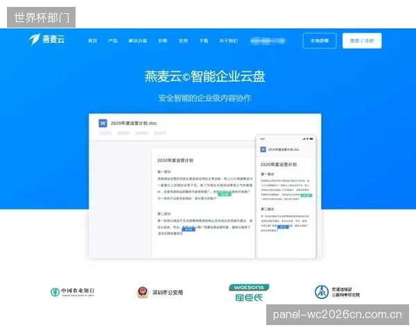Click the 中国农业银行 logo
This screenshot has height=332, width=416.
pos(72,293)
